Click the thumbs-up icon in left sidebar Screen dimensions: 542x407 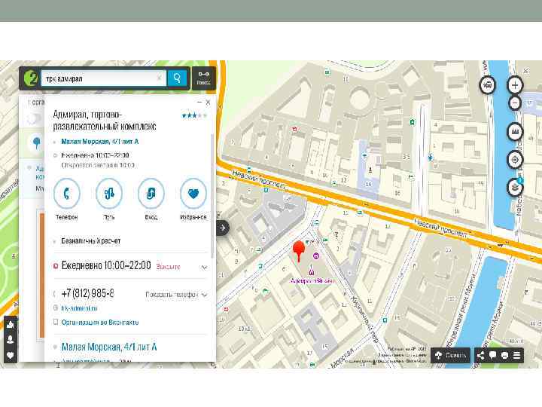pyautogui.click(x=11, y=324)
